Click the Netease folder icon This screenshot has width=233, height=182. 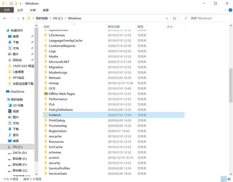coord(46,78)
